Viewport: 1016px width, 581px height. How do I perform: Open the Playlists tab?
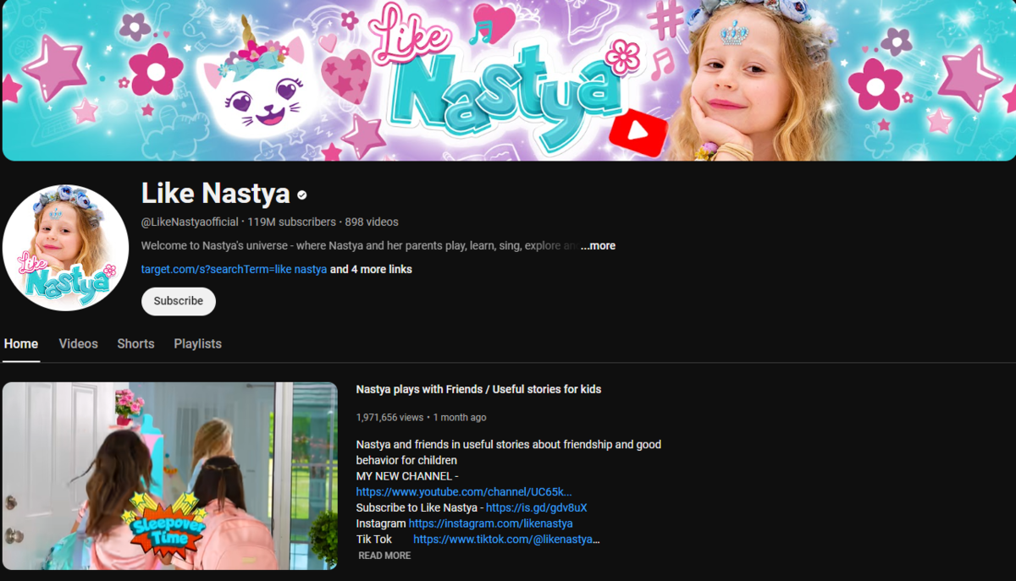198,344
